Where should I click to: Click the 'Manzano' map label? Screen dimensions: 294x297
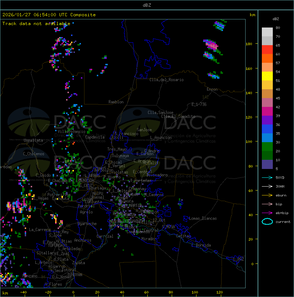coord(30,276)
